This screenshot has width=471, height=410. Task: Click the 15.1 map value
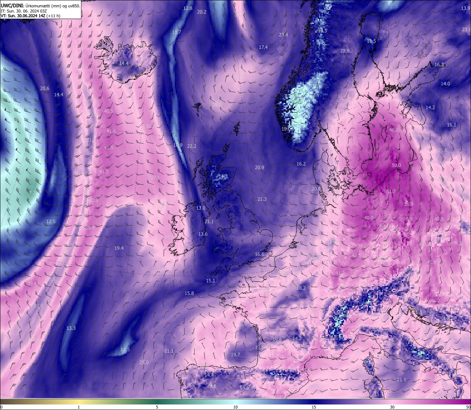(x=210, y=281)
